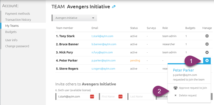
Task: Click the pending status for Peter Parker
Action: pos(135,60)
